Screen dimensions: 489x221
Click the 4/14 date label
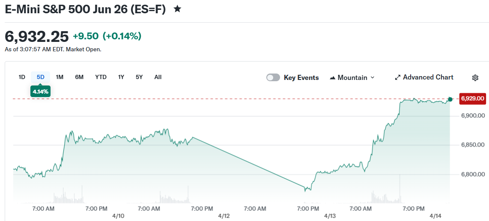click(x=435, y=216)
